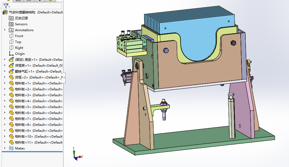
Task: Click the top-level assembly icon for 气动90度翻转结构
Action: click(x=5, y=12)
